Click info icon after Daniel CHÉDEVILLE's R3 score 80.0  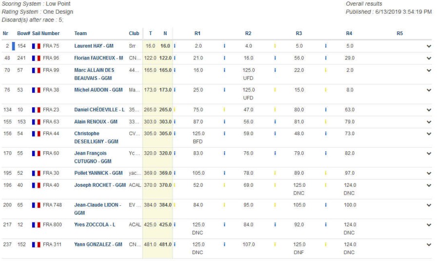coord(325,110)
